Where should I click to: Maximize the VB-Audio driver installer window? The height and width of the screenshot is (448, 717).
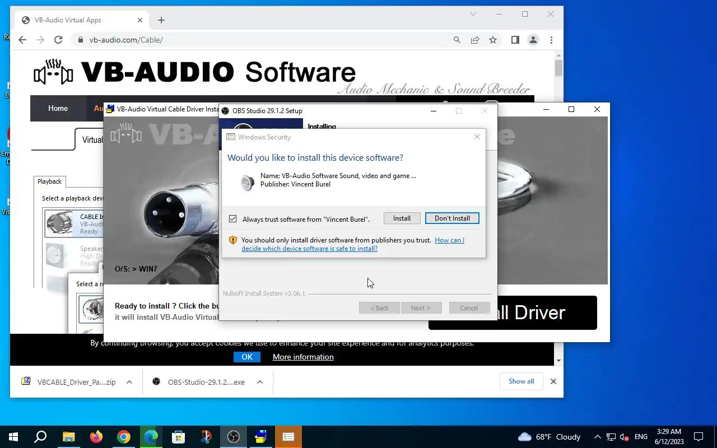click(571, 109)
